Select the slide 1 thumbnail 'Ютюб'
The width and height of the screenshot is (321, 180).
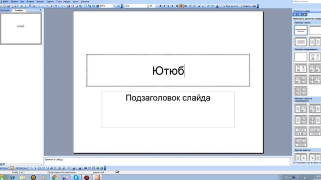(21, 28)
